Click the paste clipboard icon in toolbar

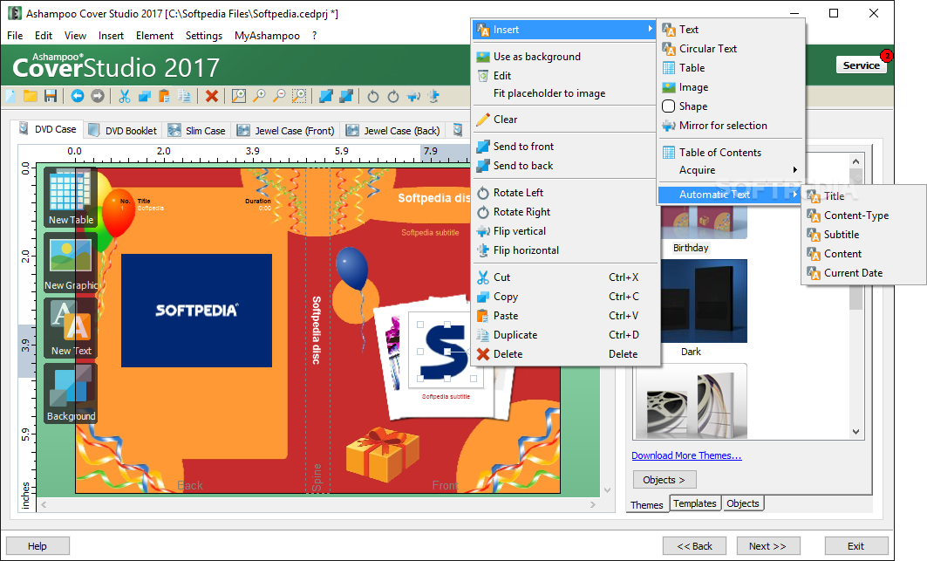coord(164,96)
